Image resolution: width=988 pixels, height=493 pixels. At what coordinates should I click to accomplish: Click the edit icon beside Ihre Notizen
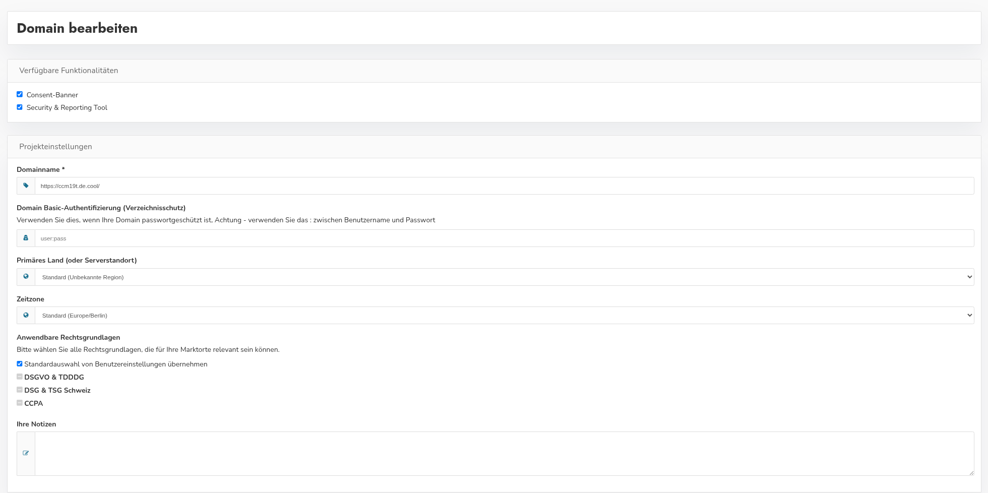point(26,453)
